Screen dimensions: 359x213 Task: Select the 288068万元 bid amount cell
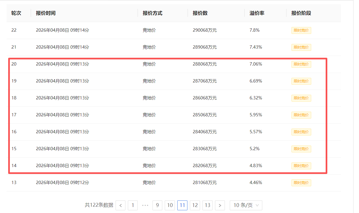205,64
